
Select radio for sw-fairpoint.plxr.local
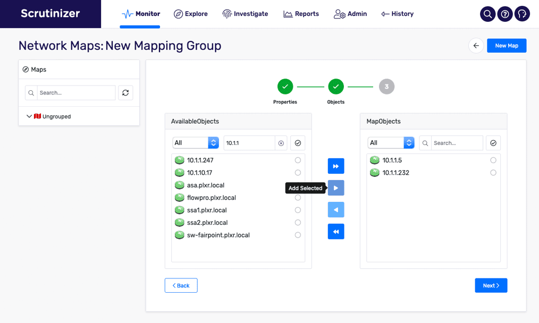tap(298, 235)
